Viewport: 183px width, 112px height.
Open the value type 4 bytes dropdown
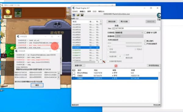tap(129, 36)
